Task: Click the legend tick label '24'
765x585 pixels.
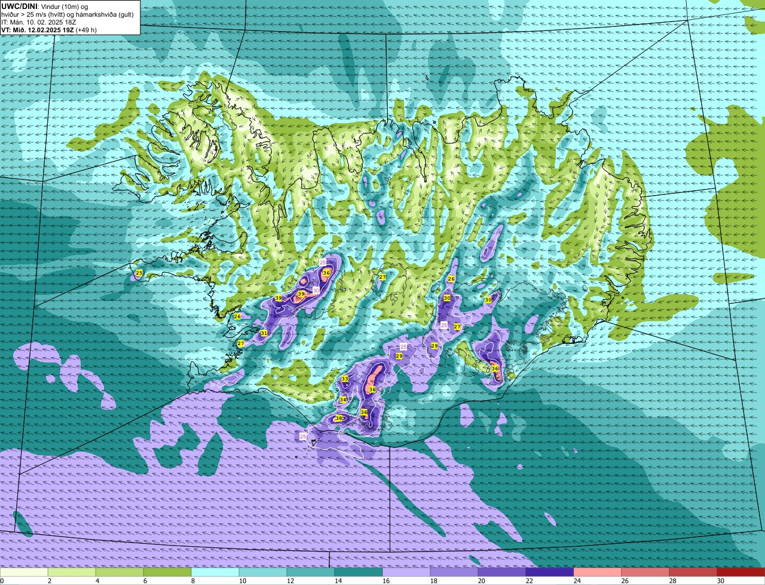Action: click(577, 581)
